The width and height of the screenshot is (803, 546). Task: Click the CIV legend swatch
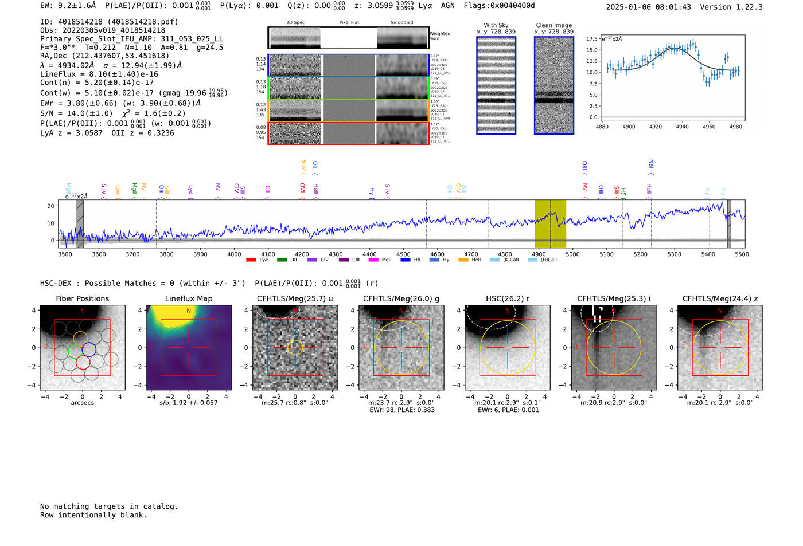point(312,260)
